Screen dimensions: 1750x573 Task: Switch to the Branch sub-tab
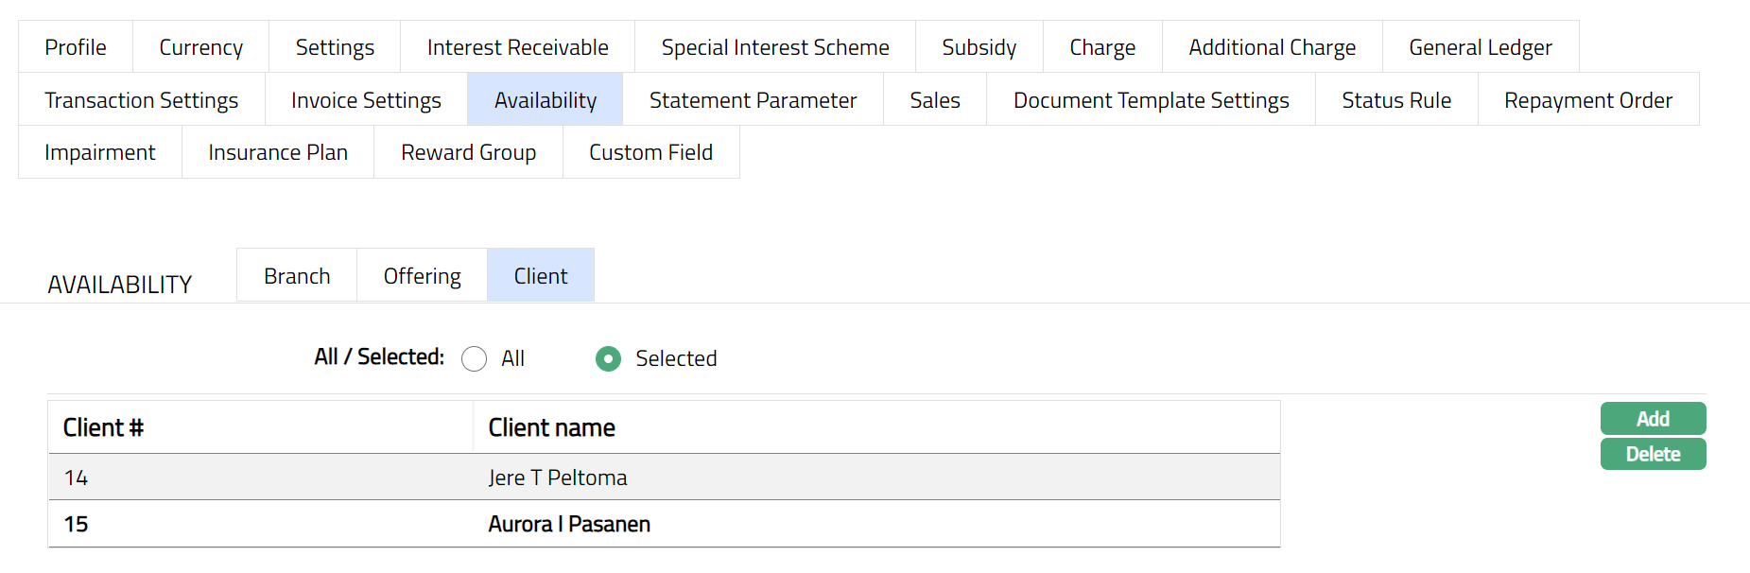point(297,276)
